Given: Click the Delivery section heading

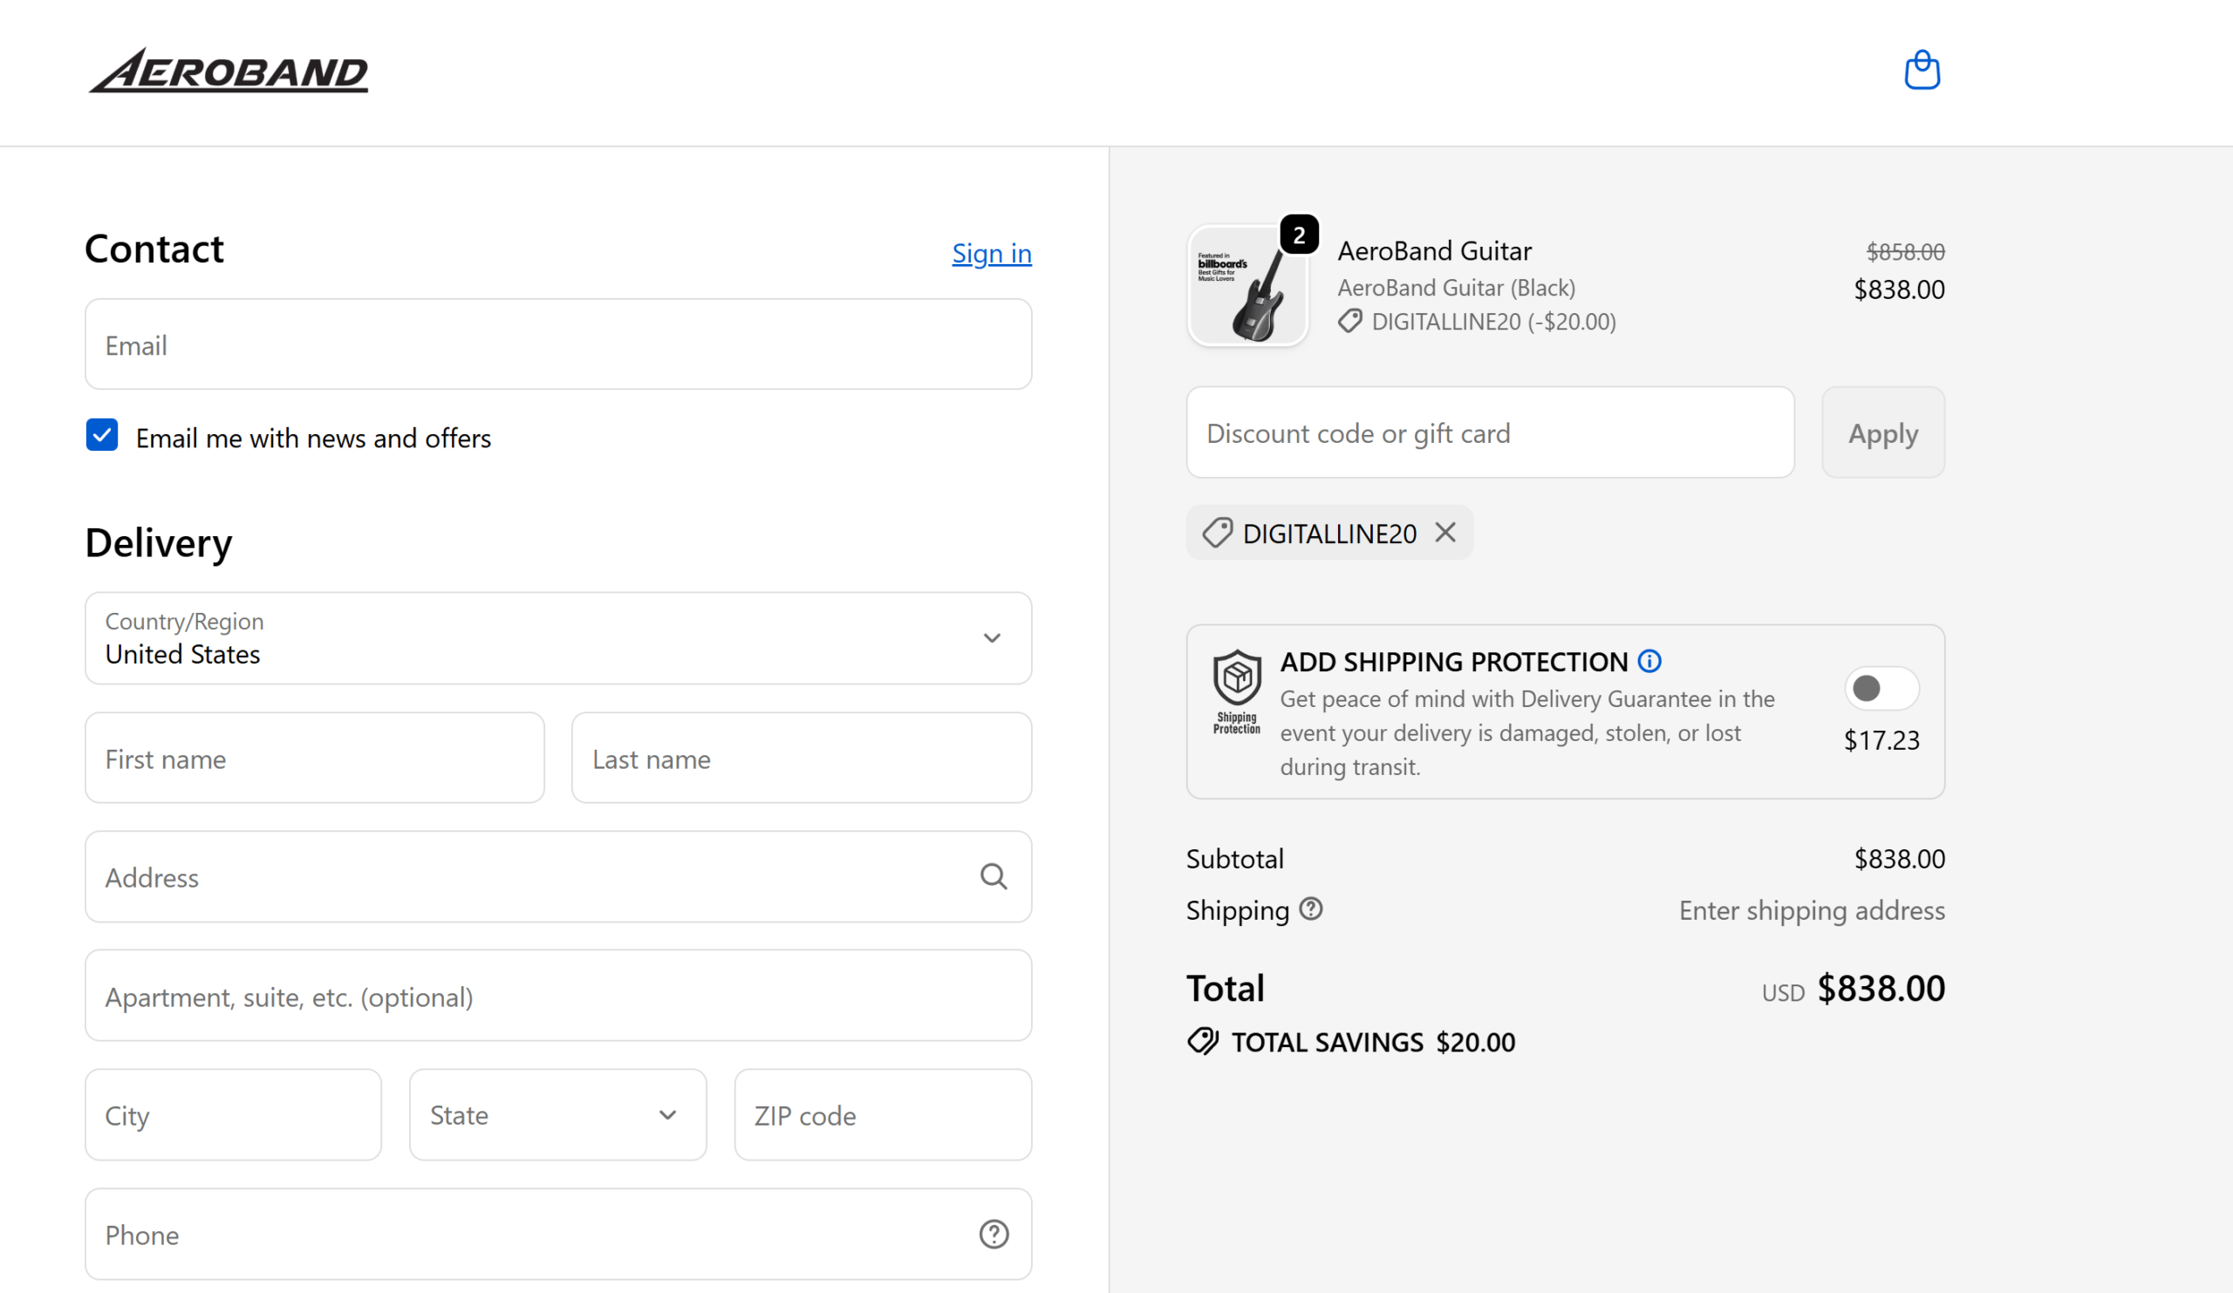Looking at the screenshot, I should click(x=159, y=543).
